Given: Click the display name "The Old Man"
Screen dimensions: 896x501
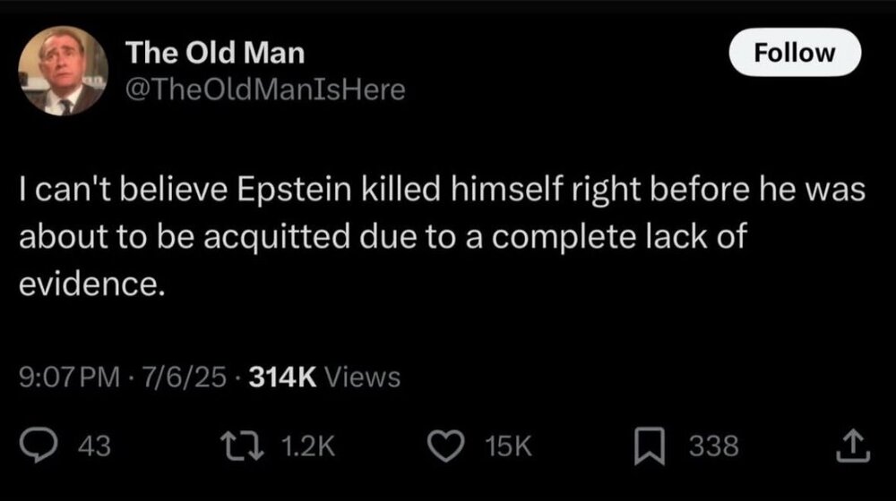Looking at the screenshot, I should [x=215, y=53].
